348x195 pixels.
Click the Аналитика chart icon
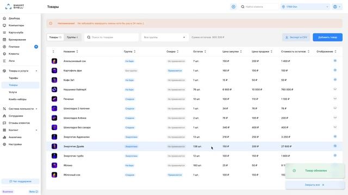4,137
